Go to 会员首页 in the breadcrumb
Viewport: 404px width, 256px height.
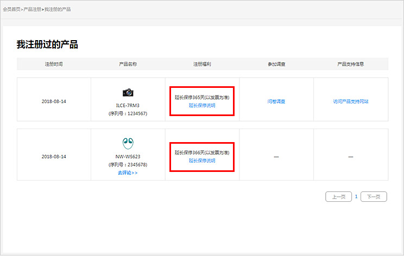11,10
